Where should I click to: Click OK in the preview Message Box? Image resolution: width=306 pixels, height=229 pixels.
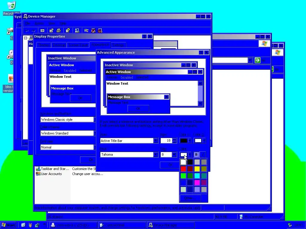[x=138, y=109]
